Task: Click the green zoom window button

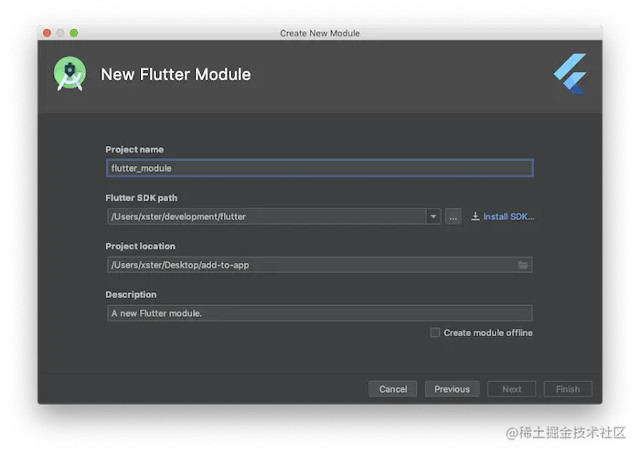Action: click(74, 33)
